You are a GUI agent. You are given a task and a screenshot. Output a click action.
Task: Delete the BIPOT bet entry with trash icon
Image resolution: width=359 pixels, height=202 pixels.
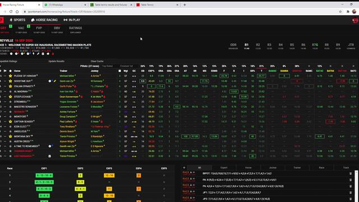point(351,173)
